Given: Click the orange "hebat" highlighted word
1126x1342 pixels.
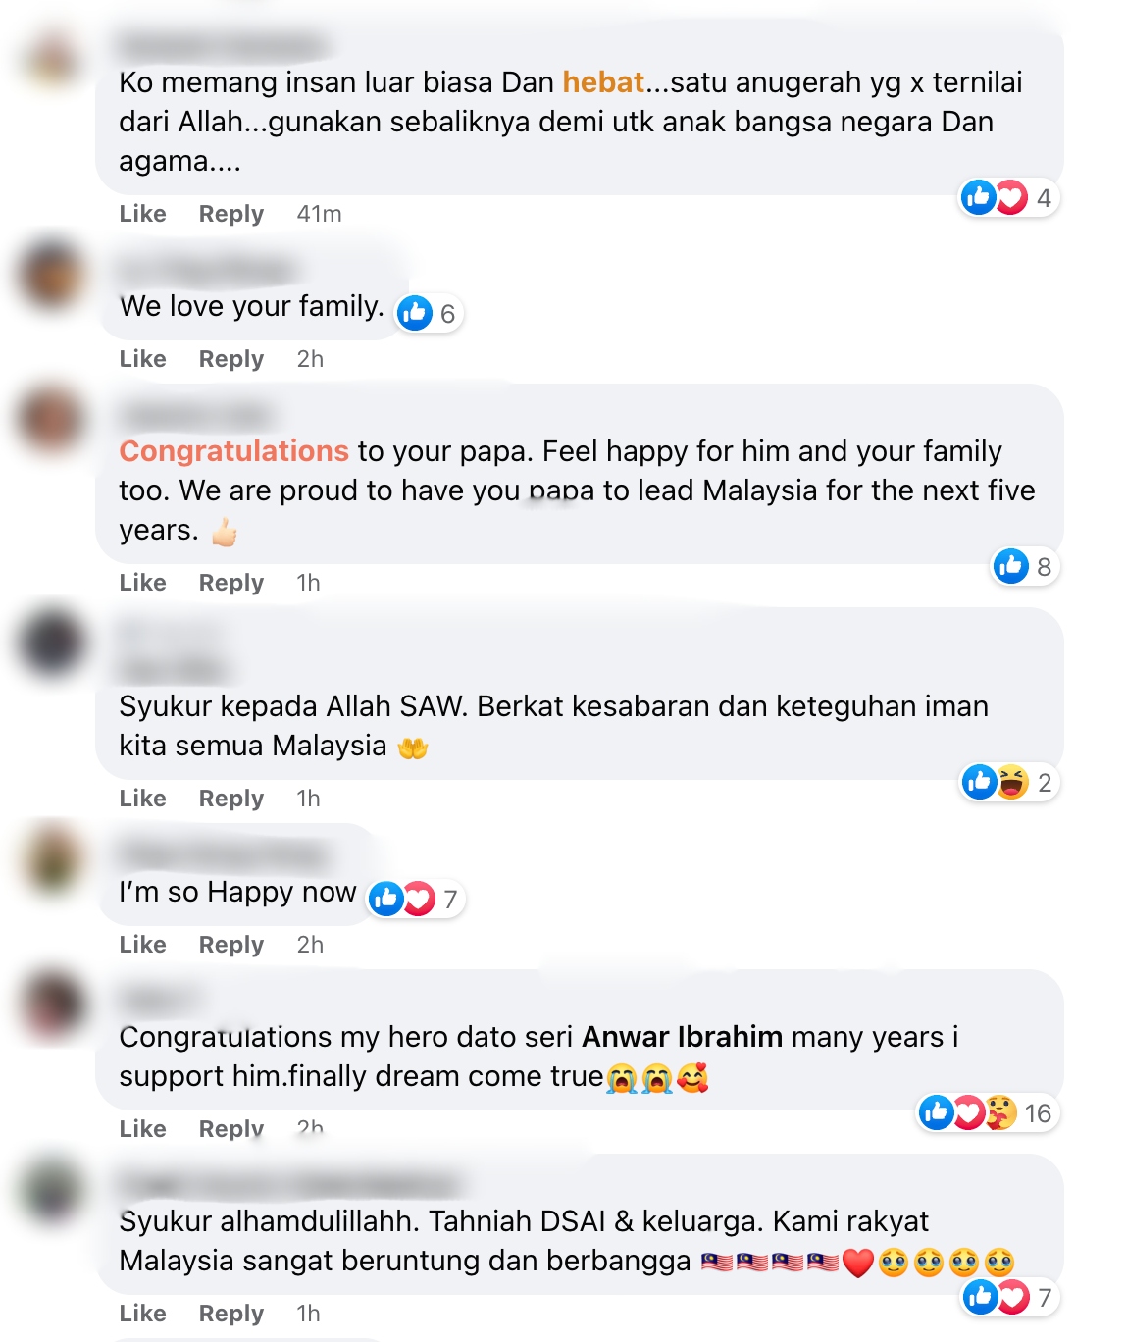Looking at the screenshot, I should tap(603, 82).
